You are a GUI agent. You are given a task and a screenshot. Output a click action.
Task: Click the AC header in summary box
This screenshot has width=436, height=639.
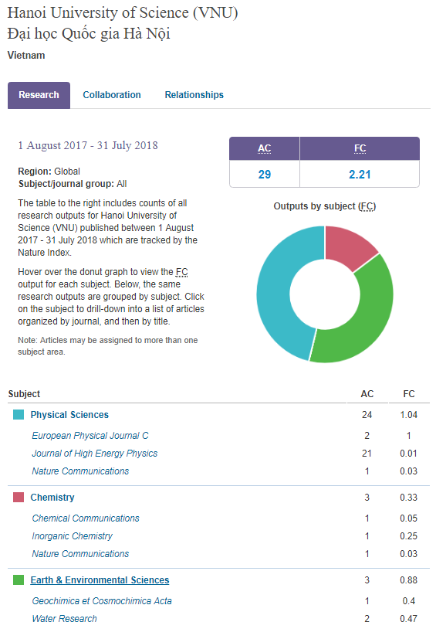265,148
